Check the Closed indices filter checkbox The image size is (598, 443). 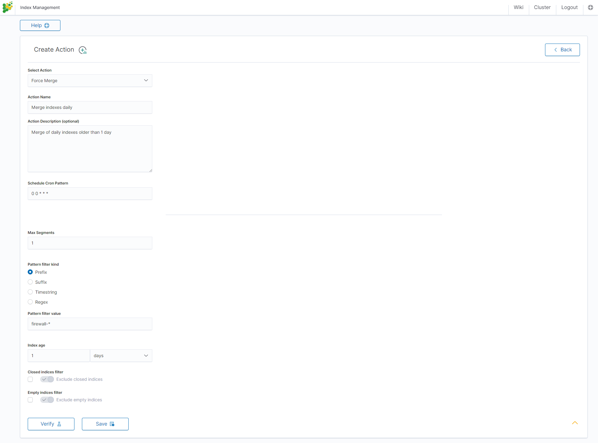point(30,380)
